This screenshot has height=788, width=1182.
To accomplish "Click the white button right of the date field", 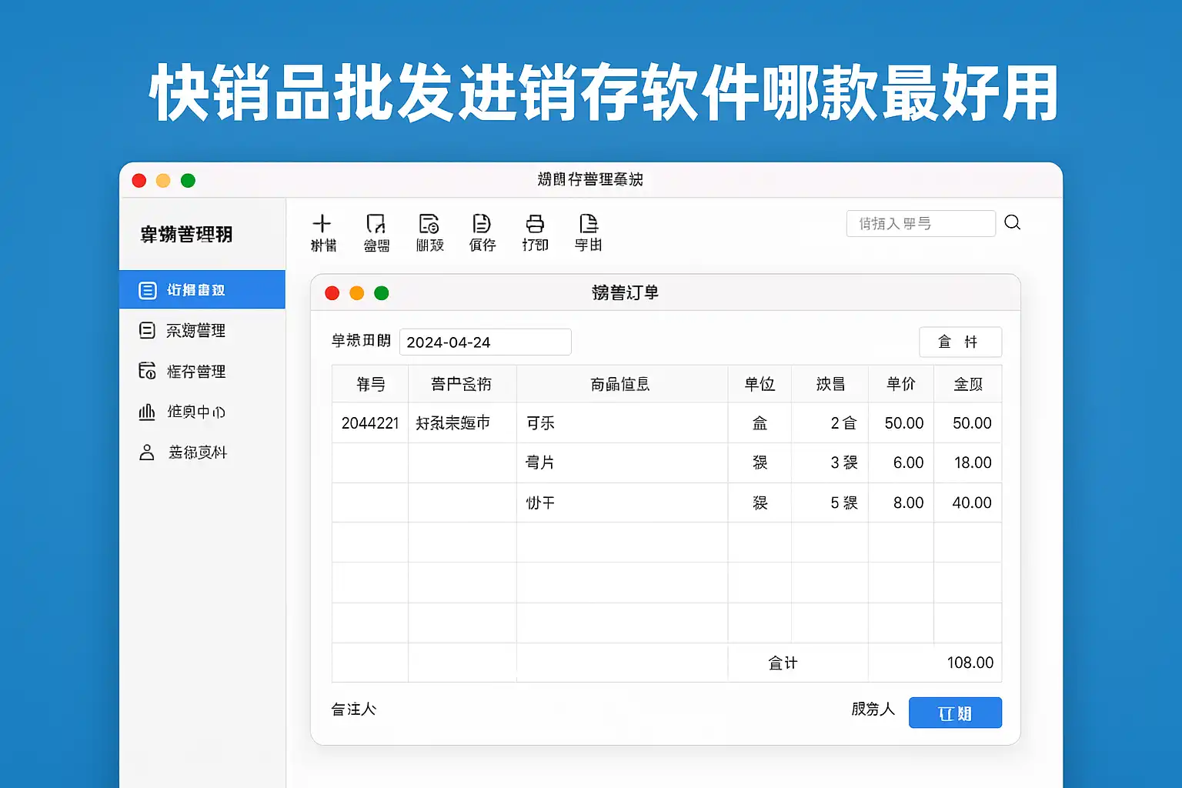I will tap(960, 342).
